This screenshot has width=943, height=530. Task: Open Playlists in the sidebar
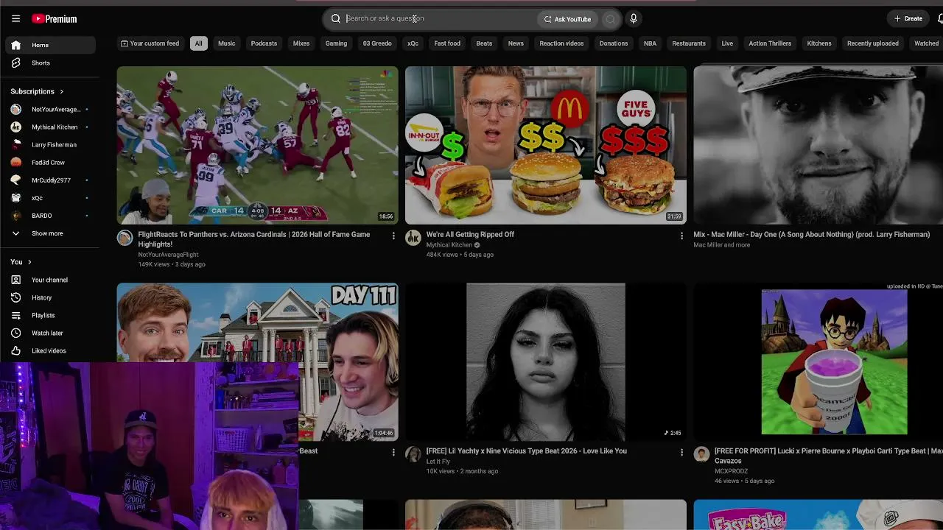(50, 315)
